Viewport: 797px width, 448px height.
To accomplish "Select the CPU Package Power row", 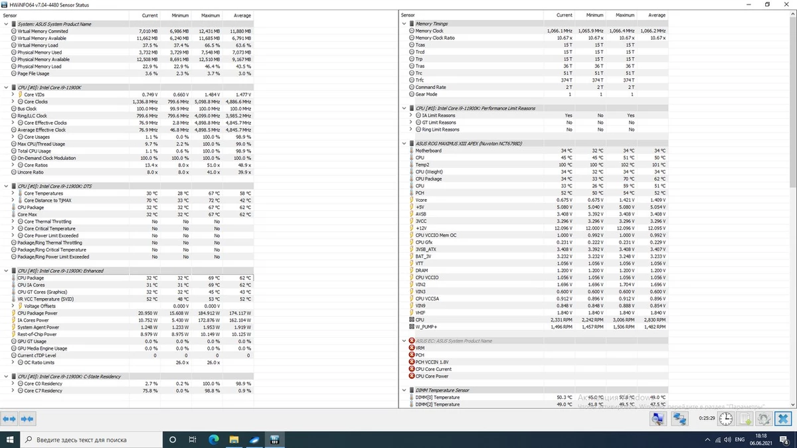I will coord(130,313).
